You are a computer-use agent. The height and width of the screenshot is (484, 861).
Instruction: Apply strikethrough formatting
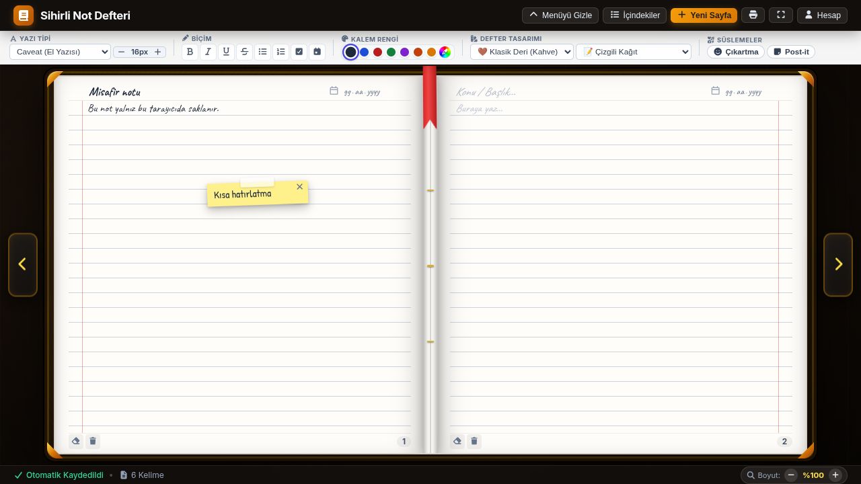tap(244, 52)
